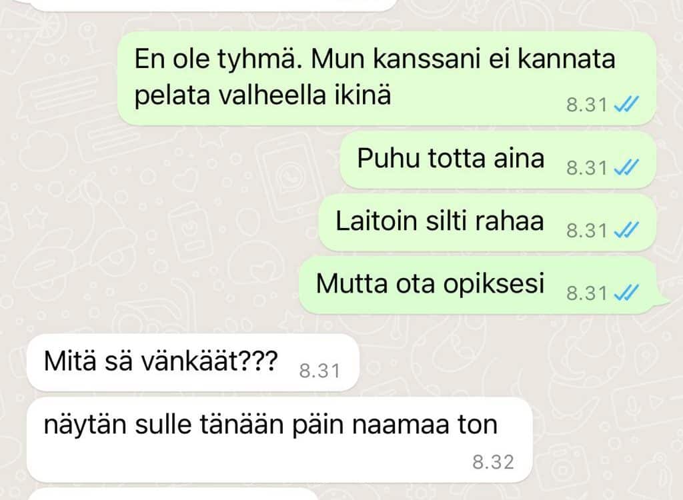
Task: Click the 8.31 timestamp beside 'Mitä sä vänkäät???'
Action: 319,371
